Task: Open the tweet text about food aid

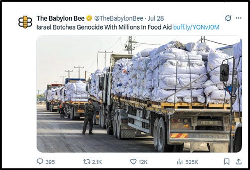Action: click(x=104, y=27)
